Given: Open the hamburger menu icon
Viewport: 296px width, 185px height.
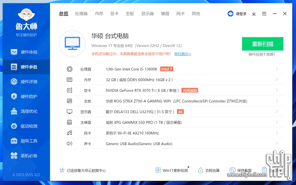Looking at the screenshot, I should pos(264,14).
